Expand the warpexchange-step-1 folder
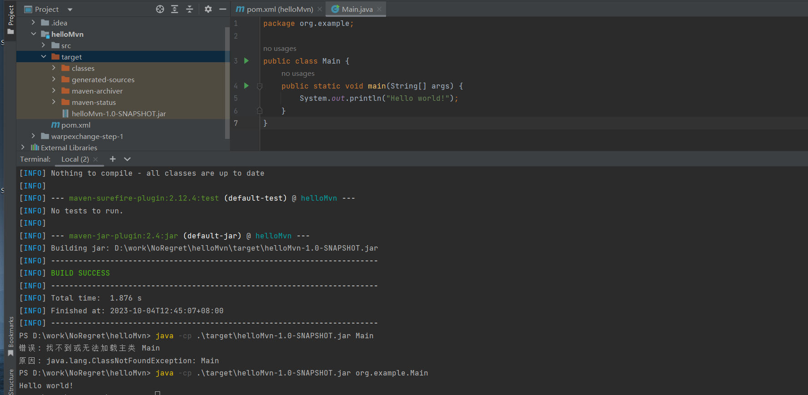This screenshot has height=395, width=808. 33,136
